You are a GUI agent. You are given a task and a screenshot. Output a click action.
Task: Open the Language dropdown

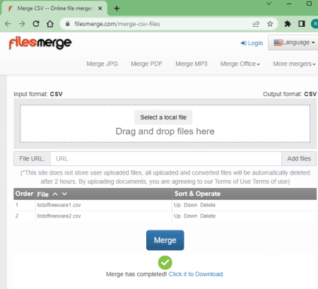click(293, 42)
